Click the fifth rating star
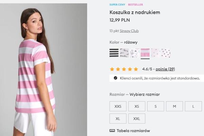Image resolution: width=204 pixels, height=136 pixels. click(136, 69)
